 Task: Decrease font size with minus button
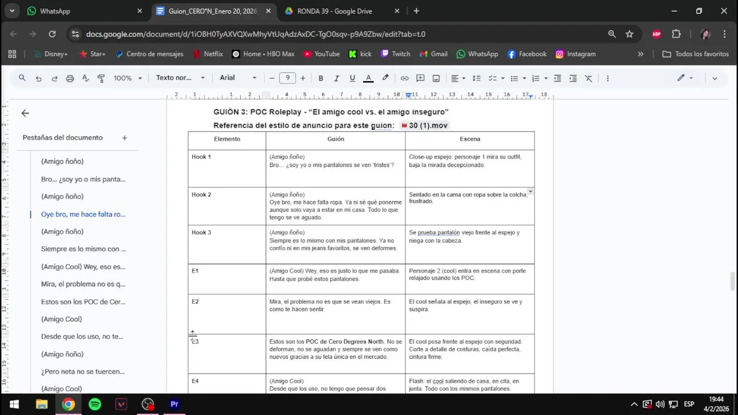[272, 78]
